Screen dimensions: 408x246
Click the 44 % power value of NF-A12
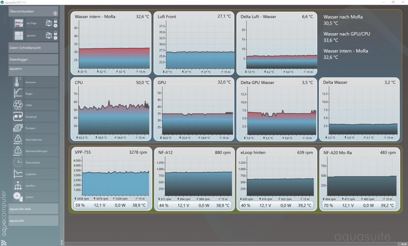coord(164,205)
